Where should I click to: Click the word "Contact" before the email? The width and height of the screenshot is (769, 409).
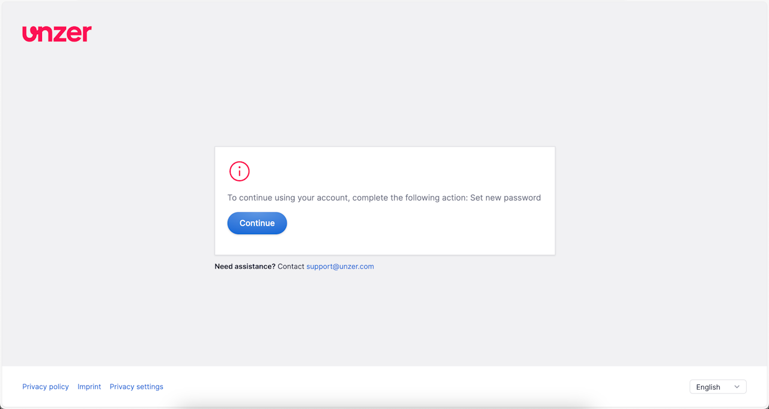point(291,267)
